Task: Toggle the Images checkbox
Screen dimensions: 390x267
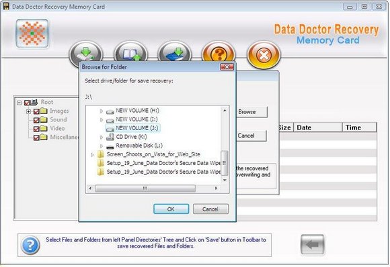Action: click(x=36, y=111)
